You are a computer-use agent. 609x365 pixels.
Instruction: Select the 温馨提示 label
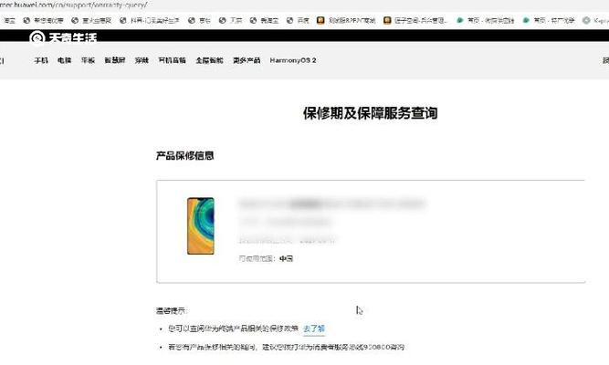pyautogui.click(x=172, y=310)
